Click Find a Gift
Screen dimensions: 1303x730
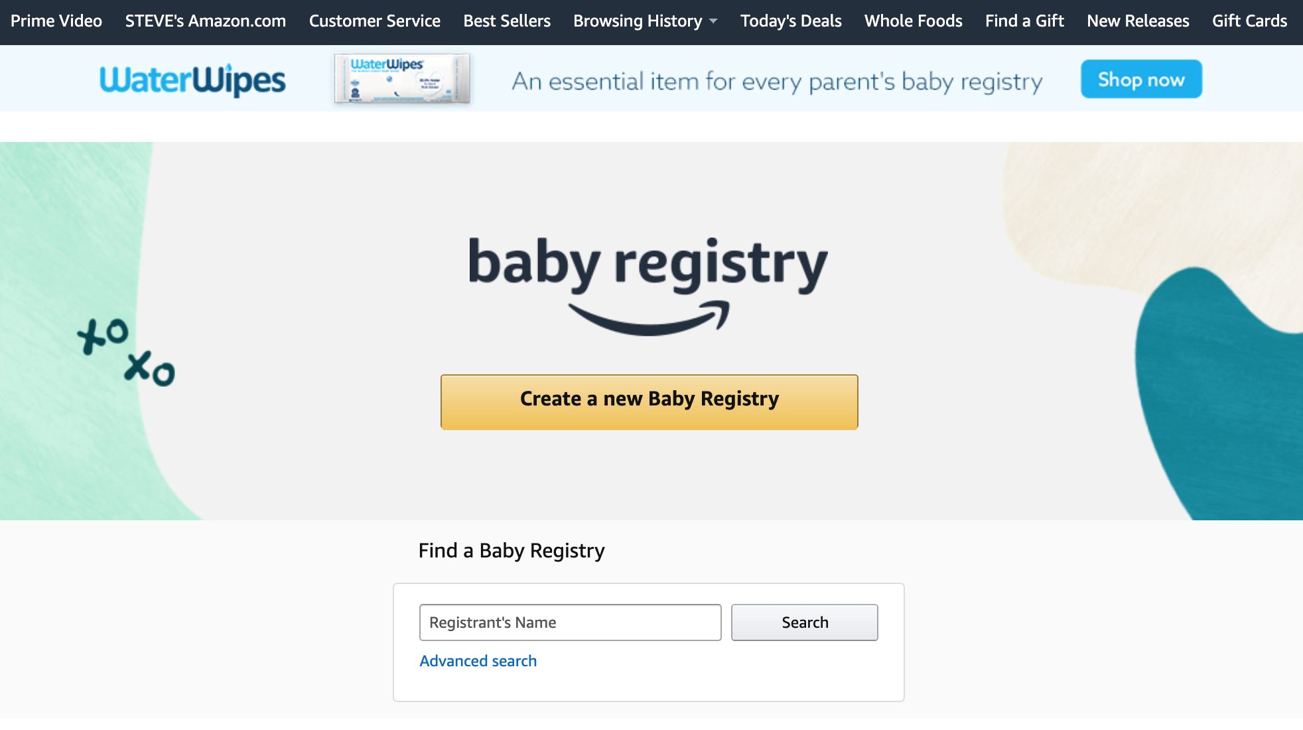click(1024, 21)
